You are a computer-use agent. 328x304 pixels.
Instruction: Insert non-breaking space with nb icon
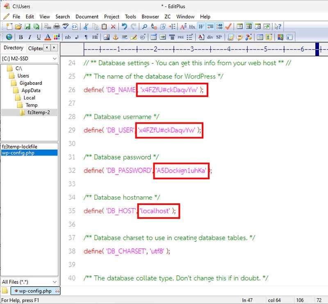[68, 37]
